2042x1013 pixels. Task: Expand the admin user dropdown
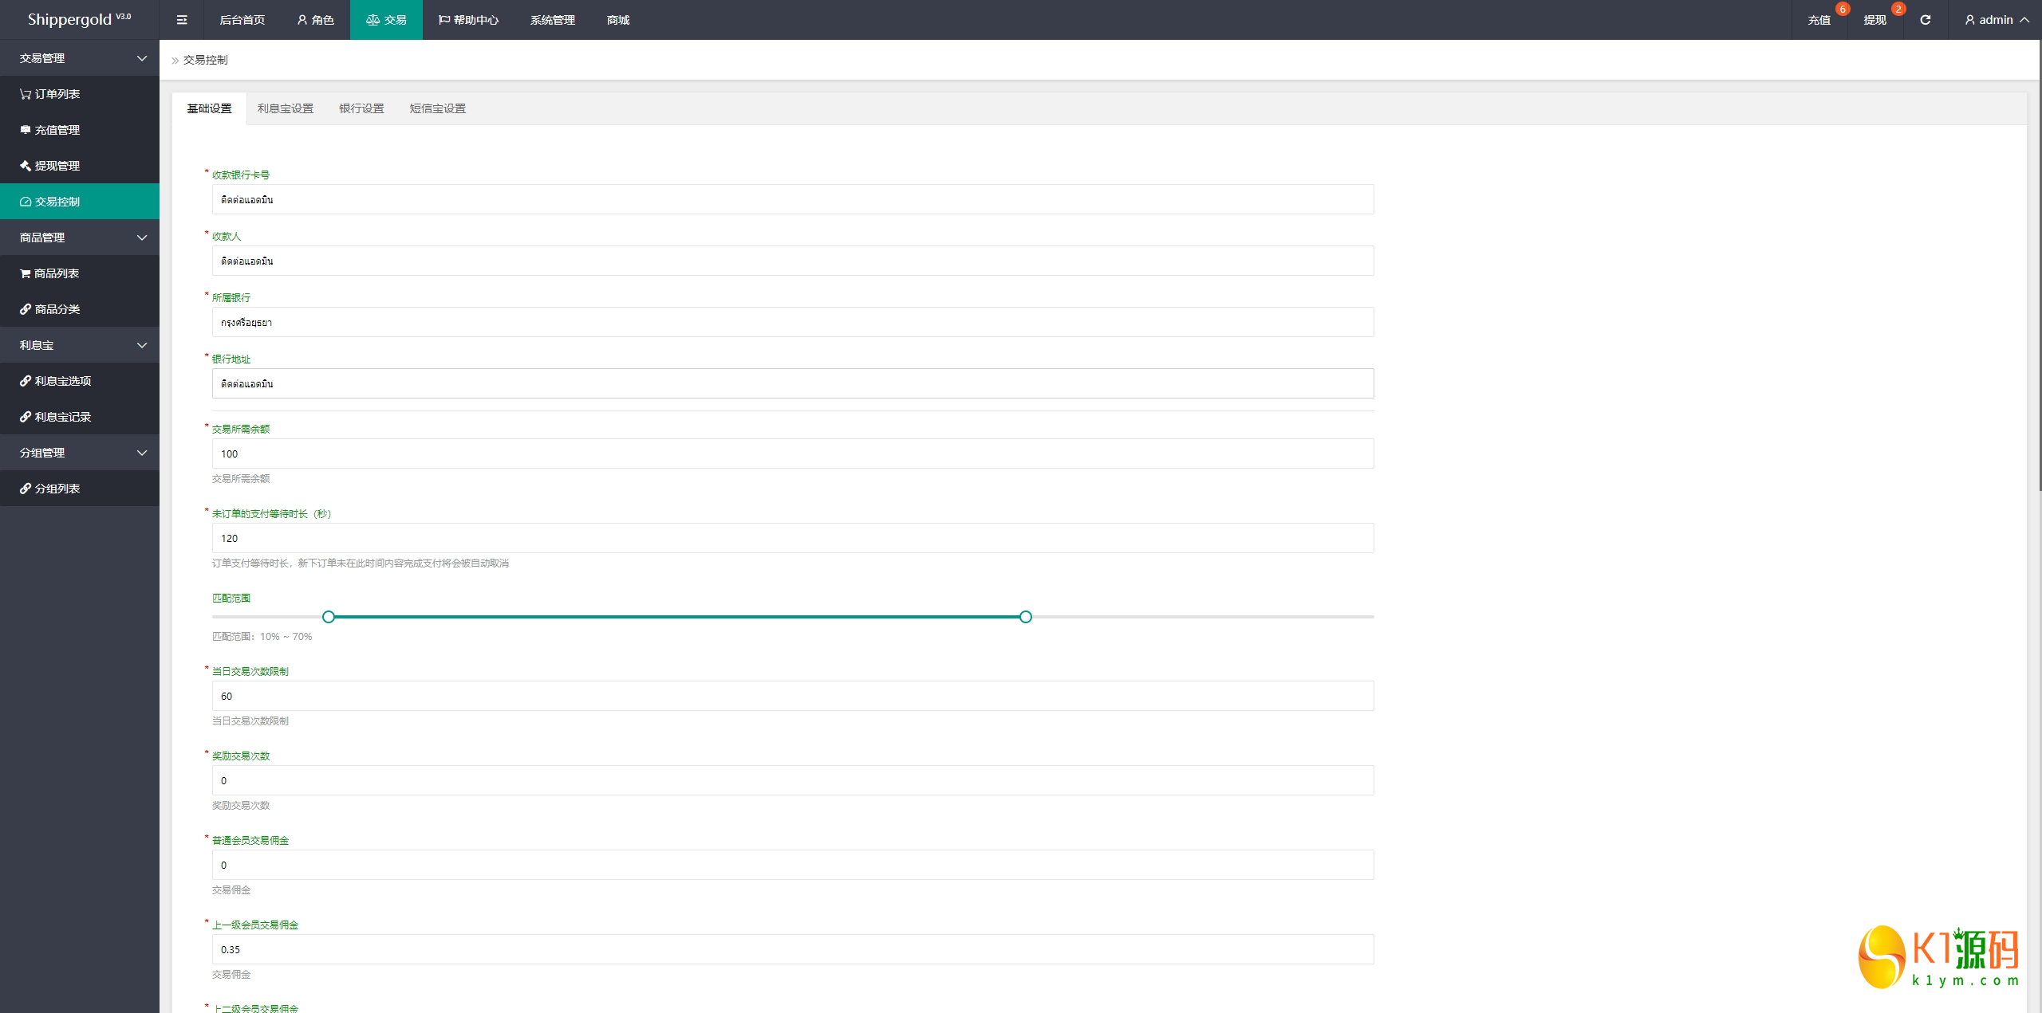pyautogui.click(x=1996, y=20)
